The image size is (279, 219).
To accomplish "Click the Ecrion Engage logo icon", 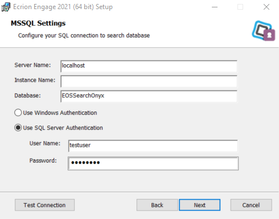I will click(x=264, y=31).
